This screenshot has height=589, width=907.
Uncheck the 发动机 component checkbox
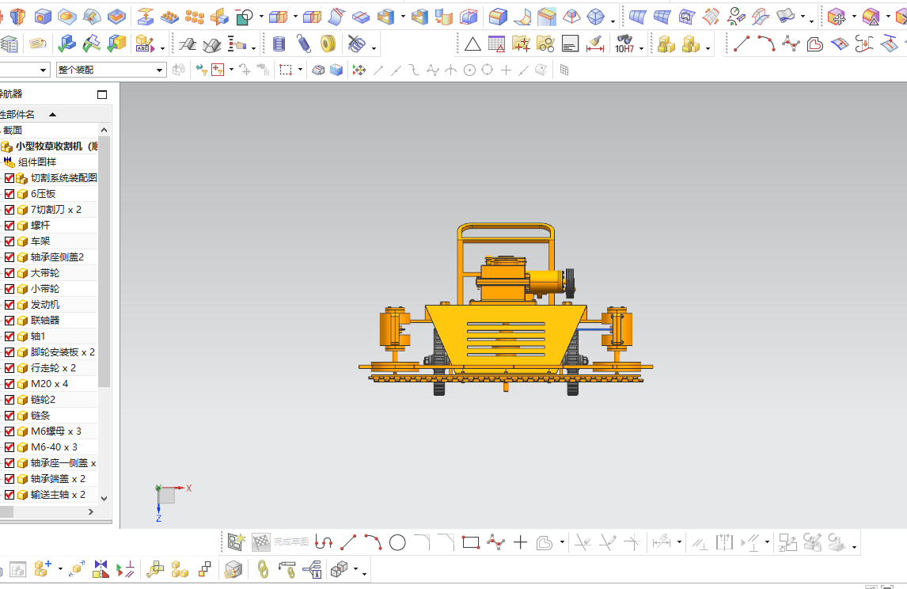point(9,305)
